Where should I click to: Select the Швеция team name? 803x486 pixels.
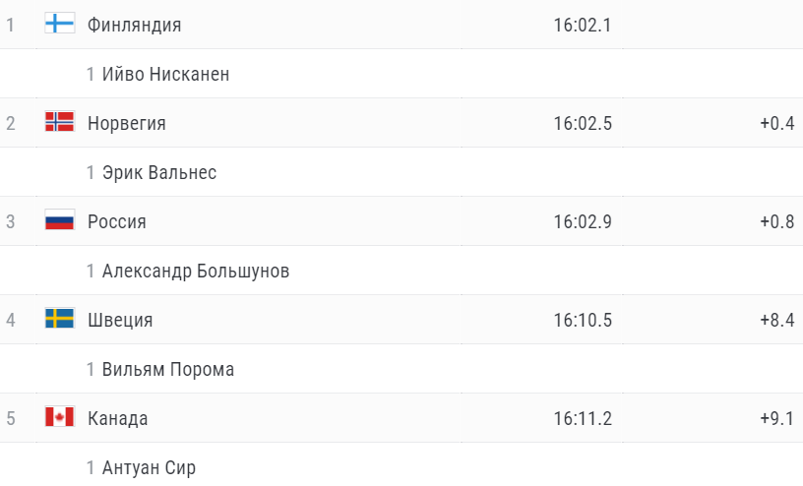(x=120, y=320)
